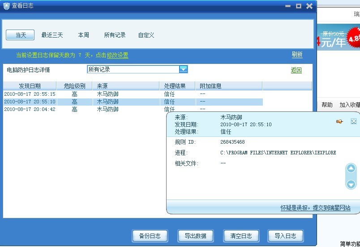The width and height of the screenshot is (360, 247).
Task: Click 信任 result in the 20:55:15 row
Action: [x=169, y=94]
